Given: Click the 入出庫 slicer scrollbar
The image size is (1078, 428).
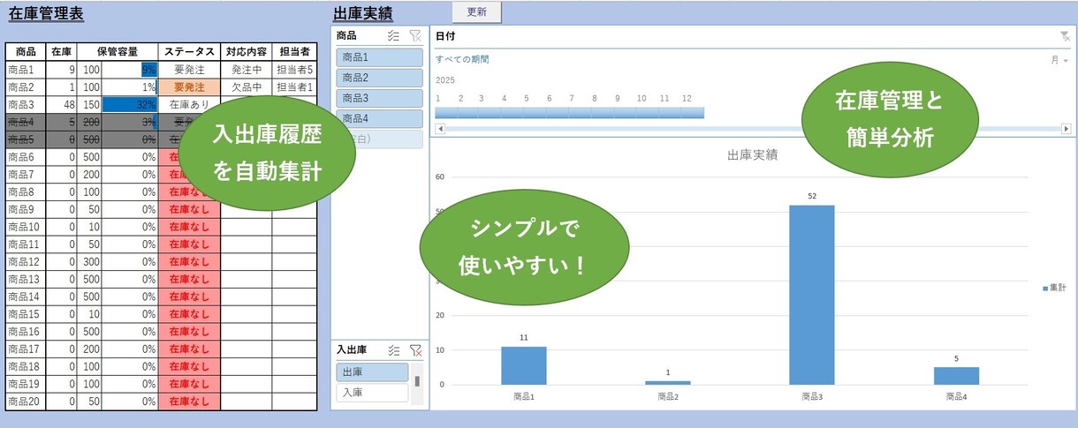Looking at the screenshot, I should 417,384.
